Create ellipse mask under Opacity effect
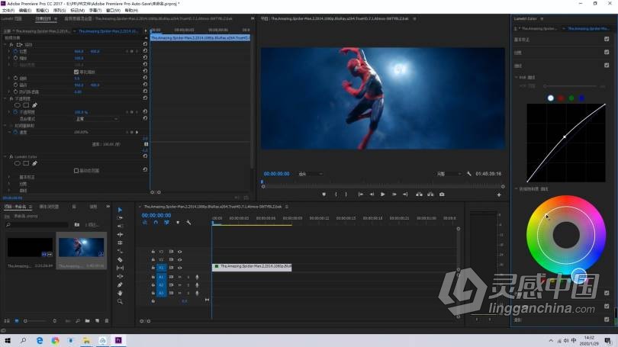Screen dimensions: 618x347 pyautogui.click(x=18, y=105)
